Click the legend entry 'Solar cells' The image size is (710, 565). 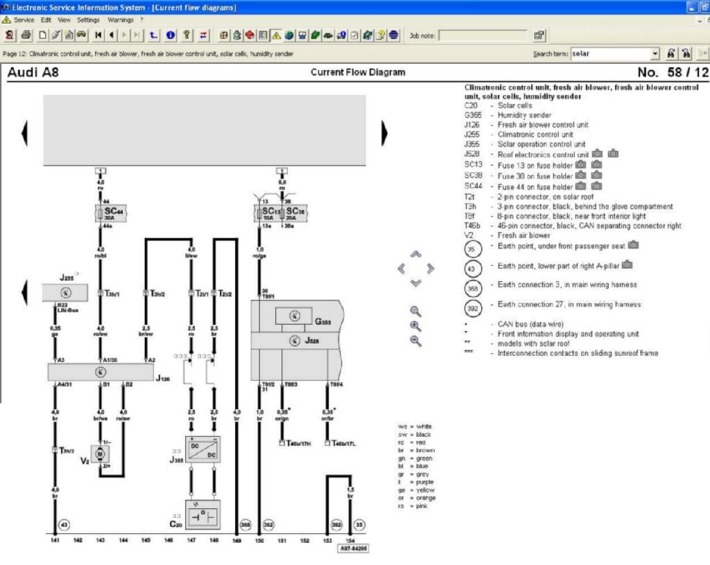point(515,105)
